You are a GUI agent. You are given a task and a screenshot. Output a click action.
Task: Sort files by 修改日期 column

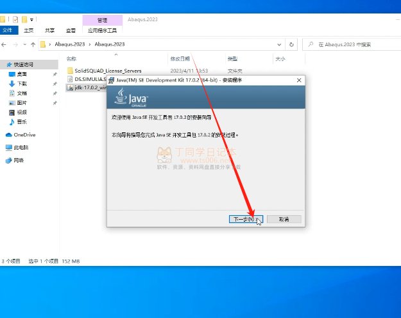[x=180, y=58]
